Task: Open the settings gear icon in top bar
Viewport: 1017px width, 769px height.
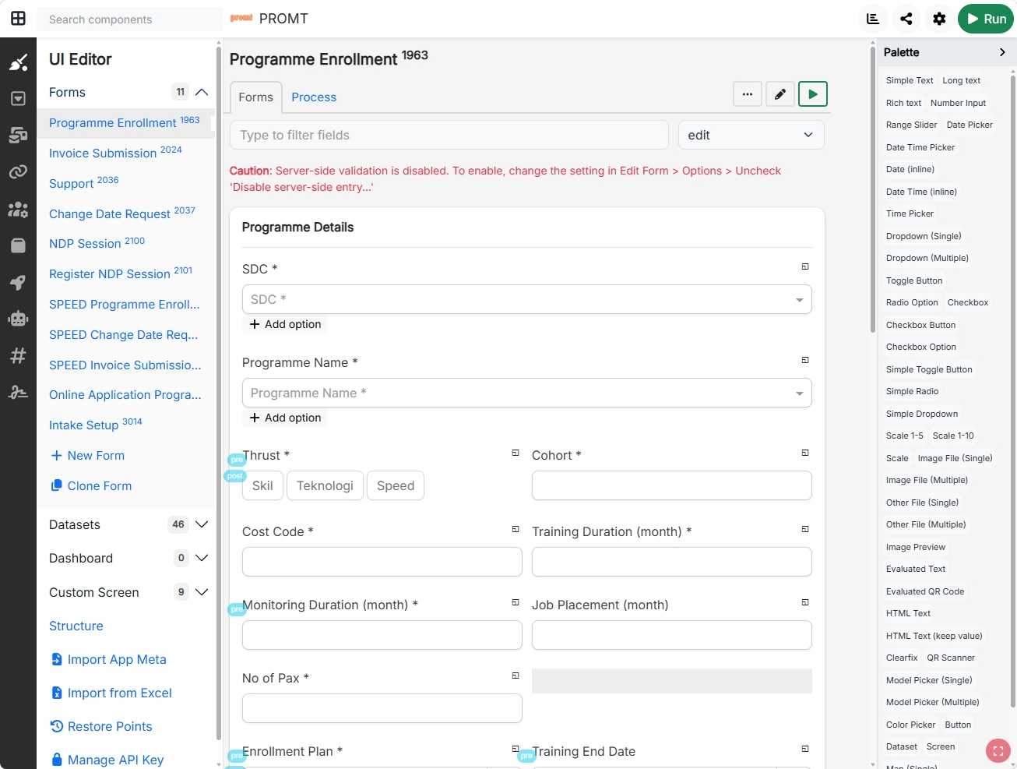Action: [x=940, y=19]
